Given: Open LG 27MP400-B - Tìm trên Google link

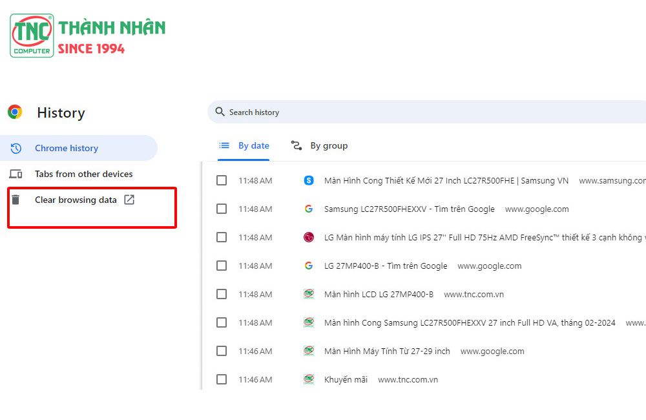Looking at the screenshot, I should 386,266.
